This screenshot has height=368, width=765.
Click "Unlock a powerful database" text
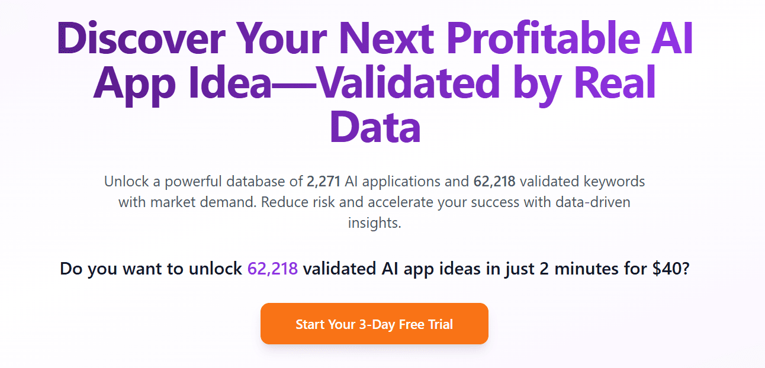coord(204,181)
